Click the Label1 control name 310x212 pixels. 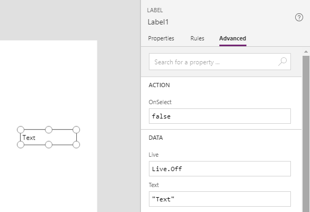coord(158,22)
